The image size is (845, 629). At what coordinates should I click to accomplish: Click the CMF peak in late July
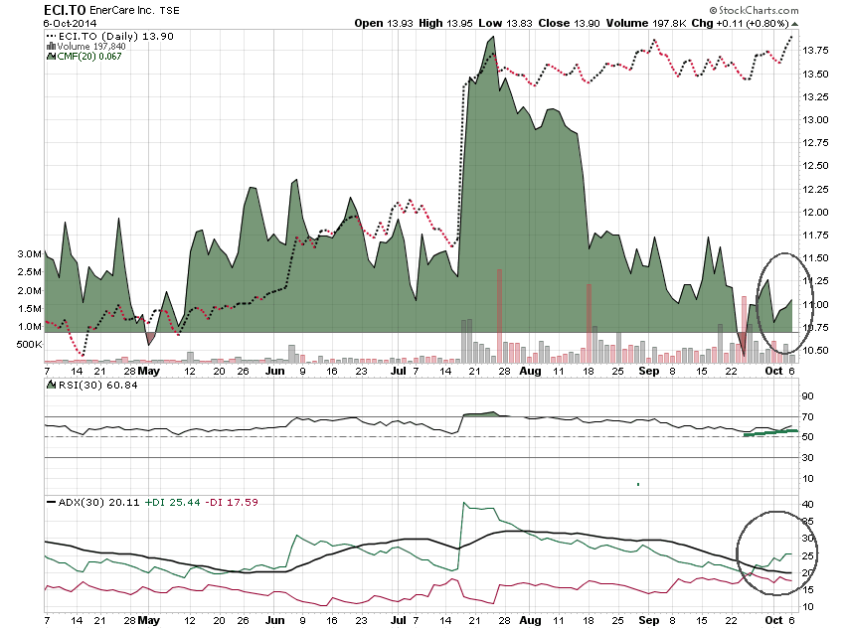(x=491, y=39)
